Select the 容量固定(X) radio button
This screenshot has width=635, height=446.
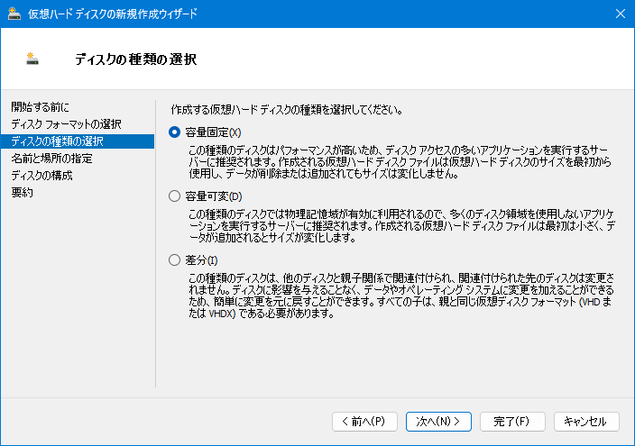175,132
